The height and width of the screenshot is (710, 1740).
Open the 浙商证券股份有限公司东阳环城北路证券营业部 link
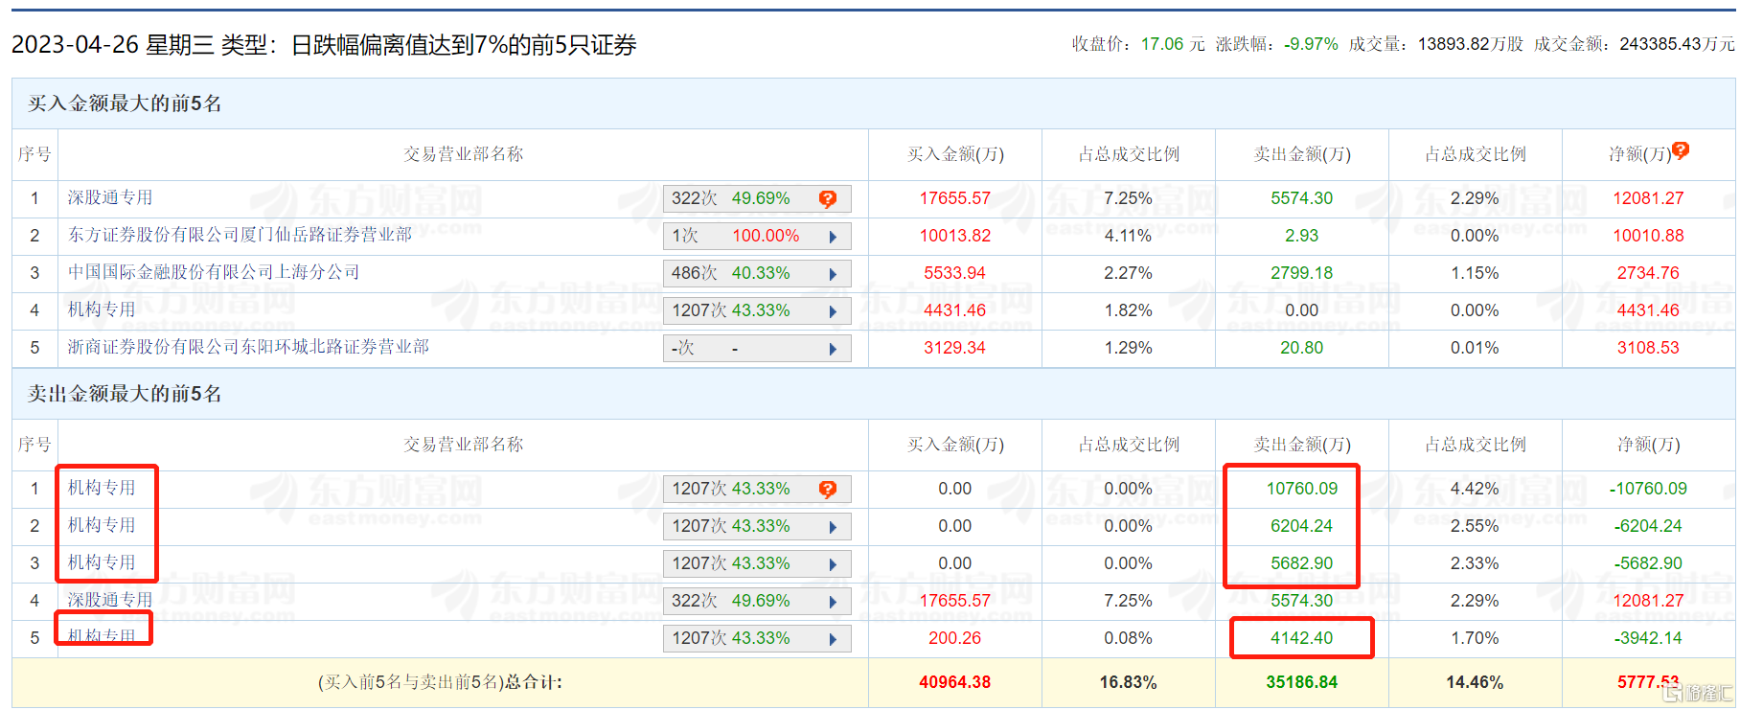248,347
